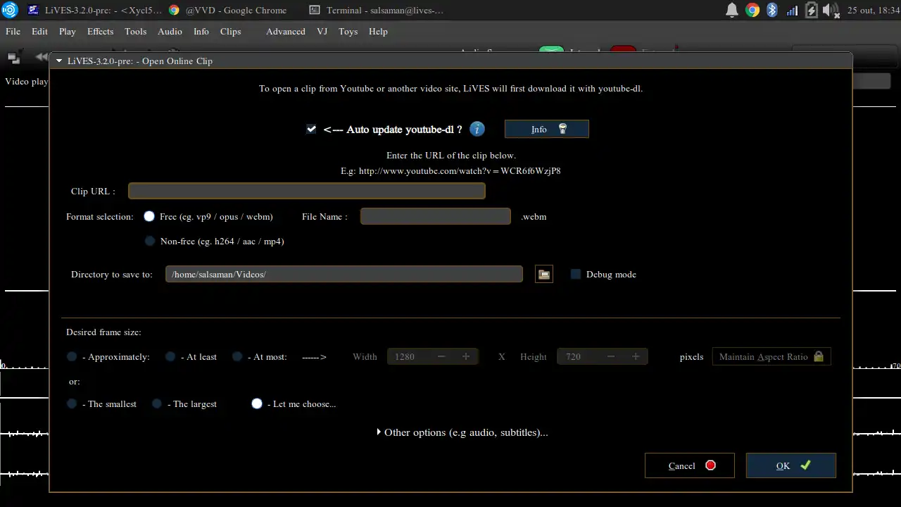Click the notification bell icon
901x507 pixels.
point(732,10)
